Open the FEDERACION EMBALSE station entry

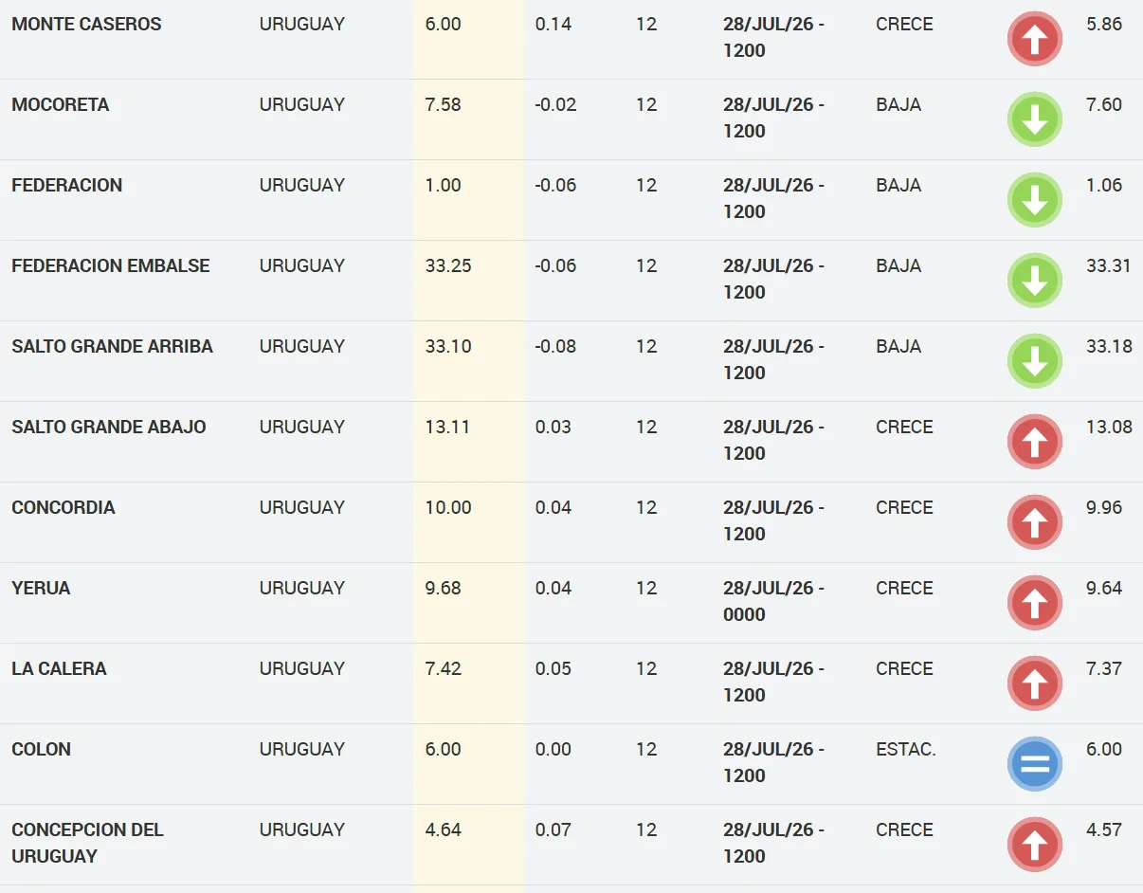[x=111, y=265]
